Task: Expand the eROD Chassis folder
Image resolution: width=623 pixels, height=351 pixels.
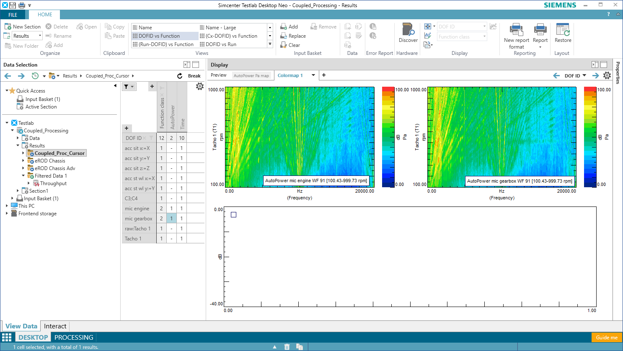Action: (23, 161)
